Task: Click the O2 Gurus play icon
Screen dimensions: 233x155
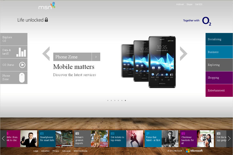Action: point(22,65)
